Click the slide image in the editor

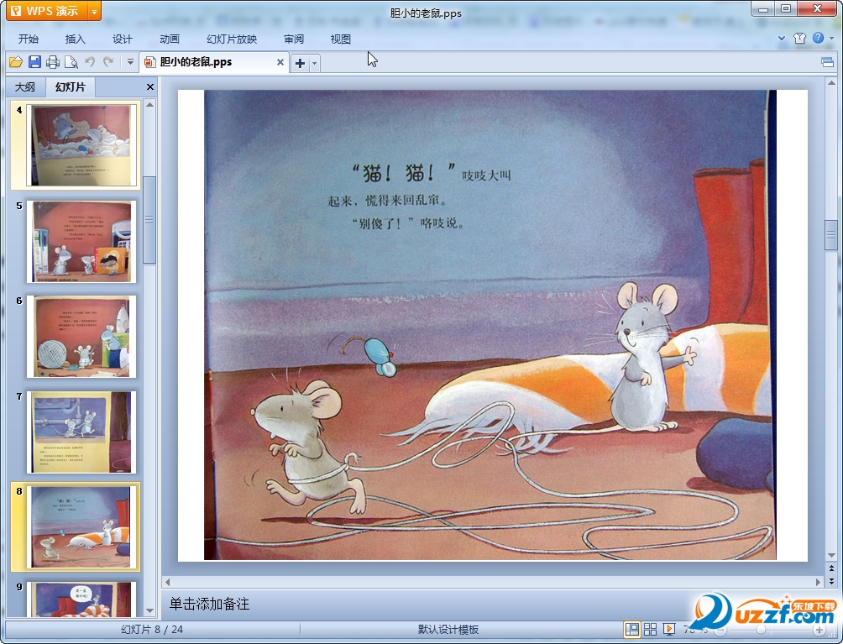tap(490, 325)
